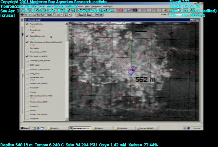218x147 pixels.
Task: Uncheck the 25m Contours of Dives theme
Action: (28, 42)
